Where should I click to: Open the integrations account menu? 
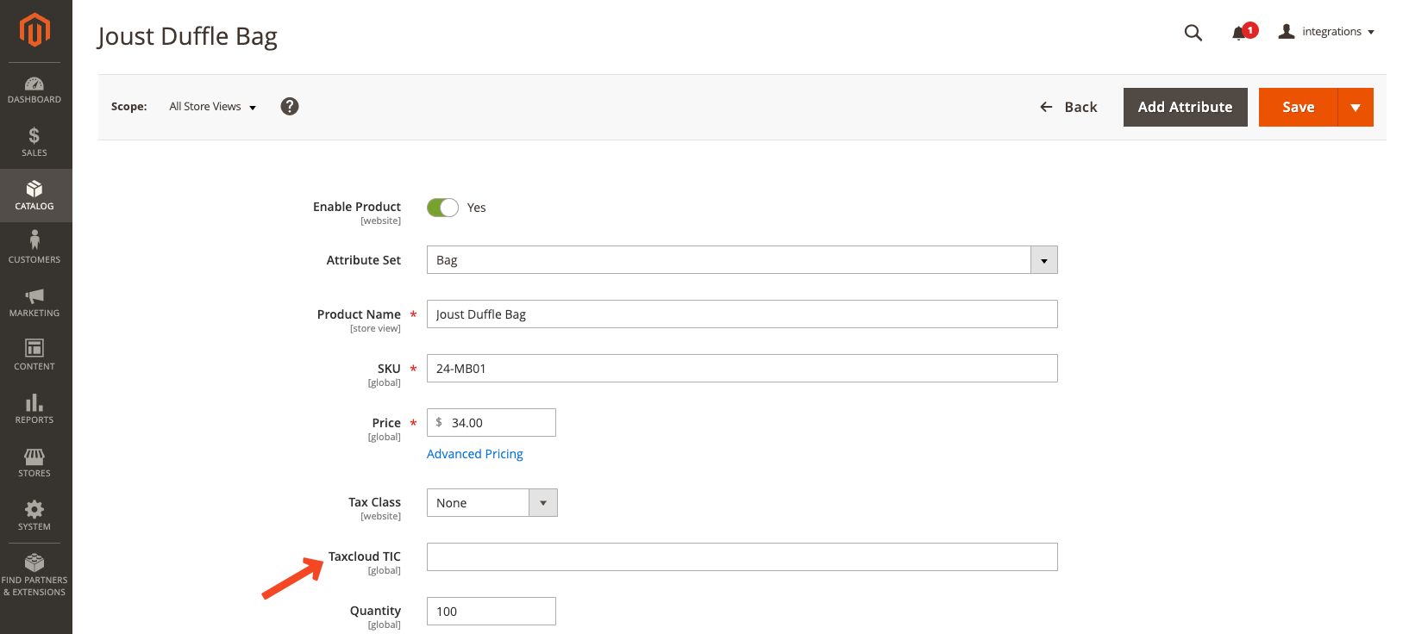pyautogui.click(x=1326, y=32)
